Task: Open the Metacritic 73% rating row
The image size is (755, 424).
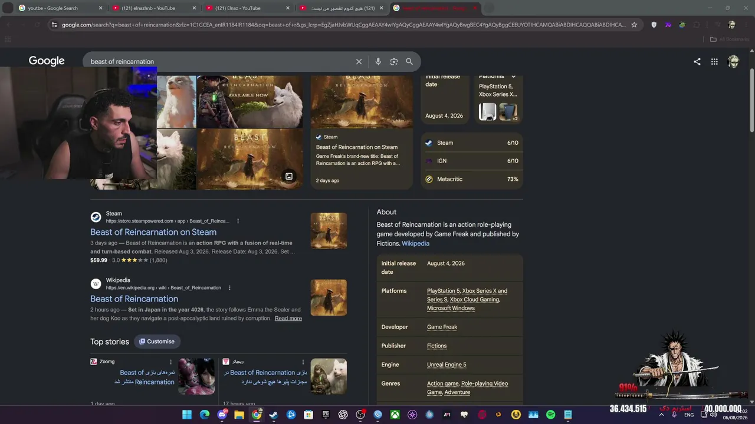Action: [472, 179]
